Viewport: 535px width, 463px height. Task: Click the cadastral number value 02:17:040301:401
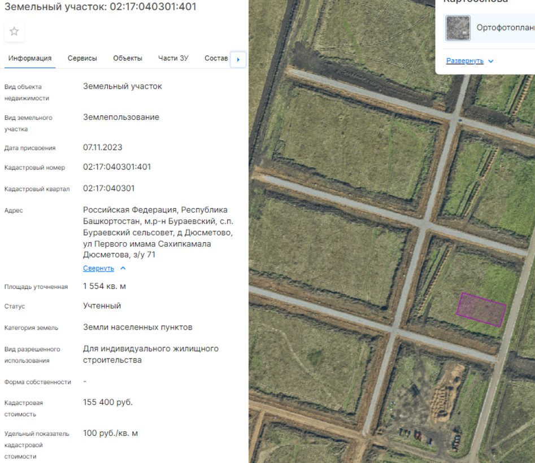pyautogui.click(x=117, y=167)
